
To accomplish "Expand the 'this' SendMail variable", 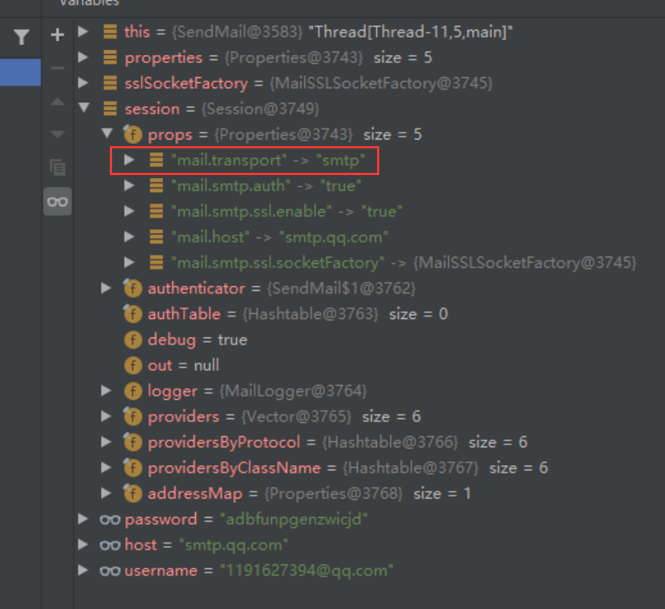I will click(x=83, y=32).
